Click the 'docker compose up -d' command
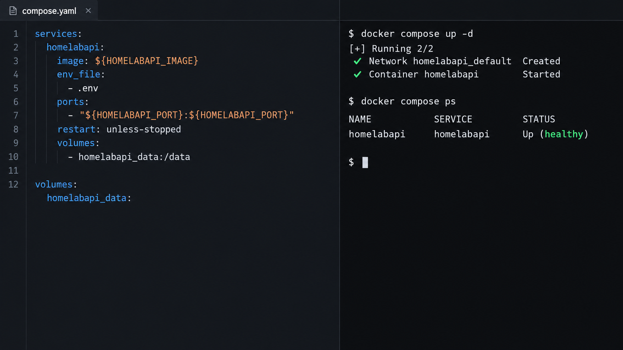 tap(417, 34)
